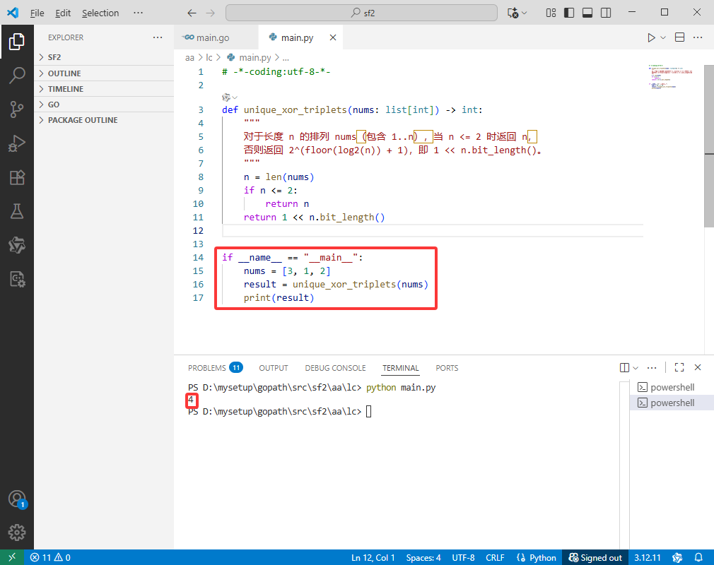714x565 pixels.
Task: Click Spaces: 4 indentation status item
Action: pos(423,557)
